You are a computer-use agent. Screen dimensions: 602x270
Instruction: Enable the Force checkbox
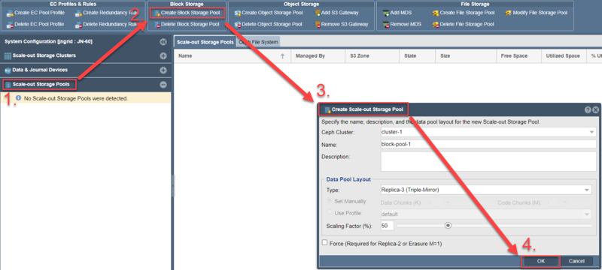tap(325, 243)
